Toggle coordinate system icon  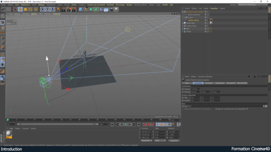coord(58,9)
